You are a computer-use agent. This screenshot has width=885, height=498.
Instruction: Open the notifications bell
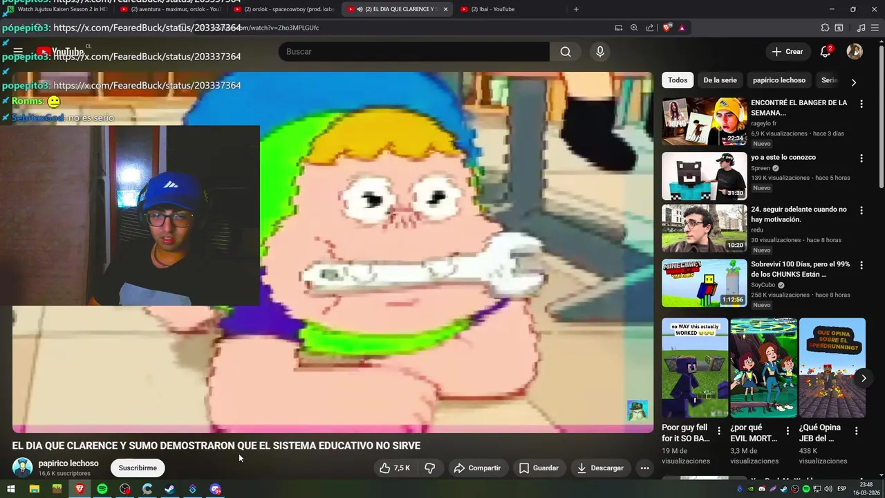825,52
